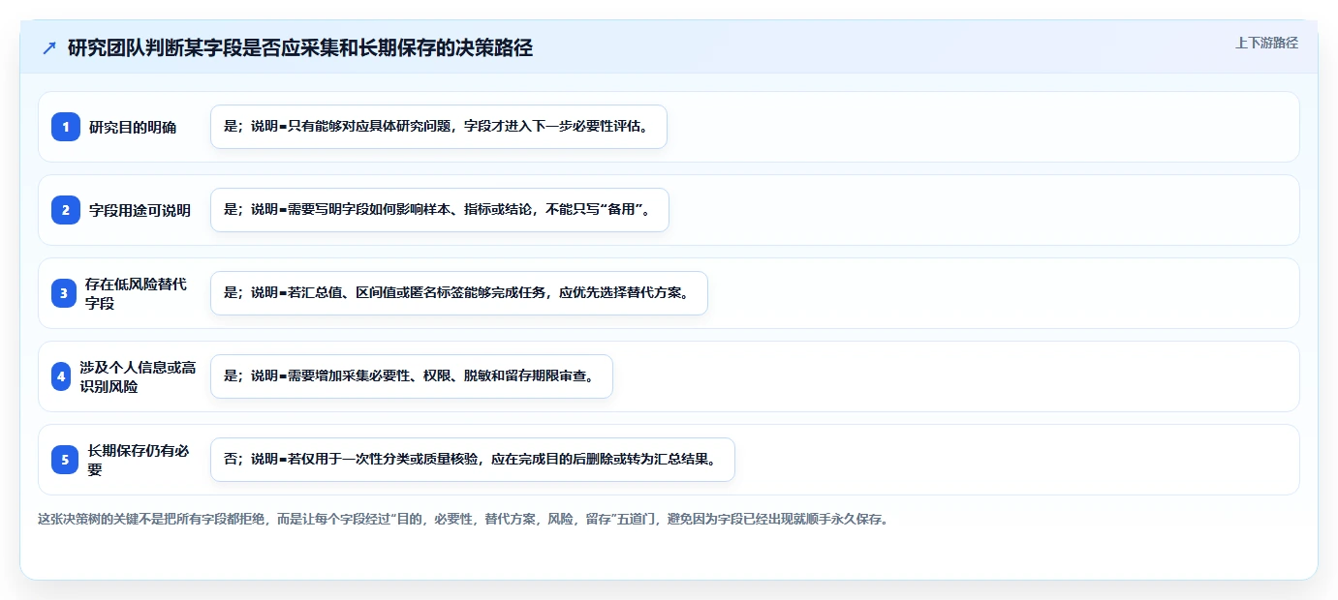This screenshot has height=600, width=1338.
Task: Click the note about 汇总值、区间值或匿名标签
Action: click(459, 293)
